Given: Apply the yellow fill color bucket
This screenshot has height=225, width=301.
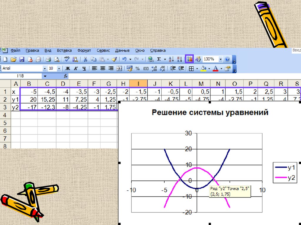Looking at the screenshot, I should tap(203, 69).
